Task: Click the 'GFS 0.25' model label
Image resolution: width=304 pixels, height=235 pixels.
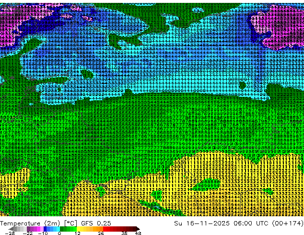Action: tap(96, 223)
